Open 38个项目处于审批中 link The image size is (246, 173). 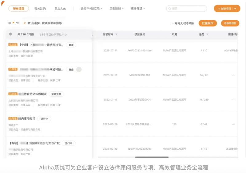53,35
